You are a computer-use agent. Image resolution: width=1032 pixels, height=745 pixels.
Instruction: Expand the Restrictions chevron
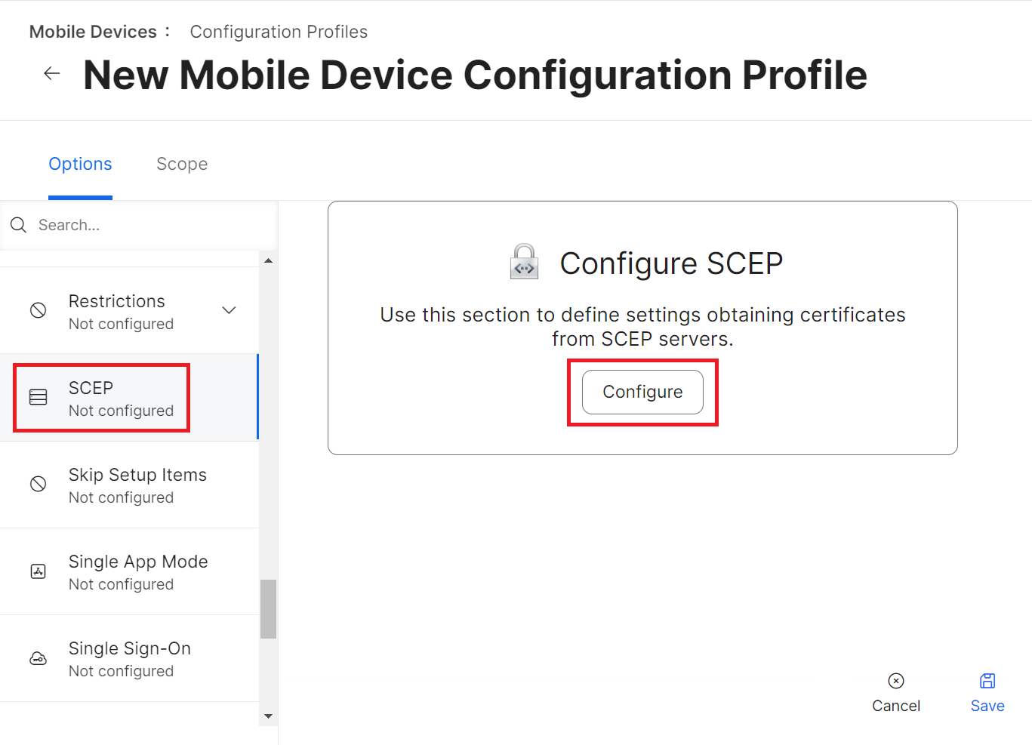[x=230, y=310]
